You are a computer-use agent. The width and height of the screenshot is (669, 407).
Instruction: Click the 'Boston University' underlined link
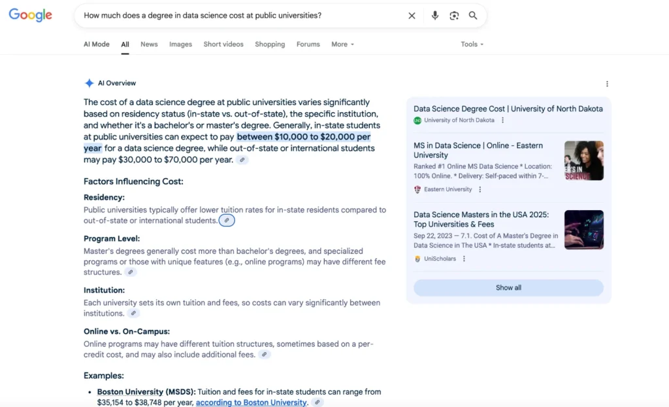pos(130,392)
